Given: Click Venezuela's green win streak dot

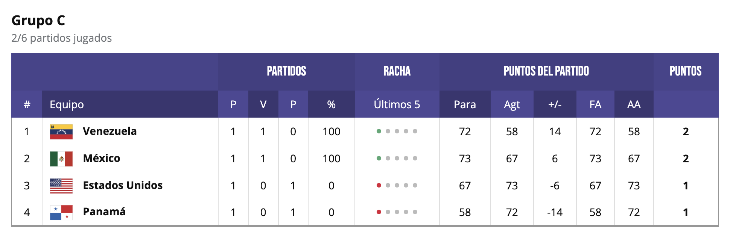Looking at the screenshot, I should pos(379,132).
